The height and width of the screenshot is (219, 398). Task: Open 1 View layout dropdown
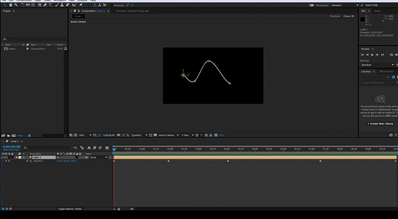pyautogui.click(x=187, y=135)
